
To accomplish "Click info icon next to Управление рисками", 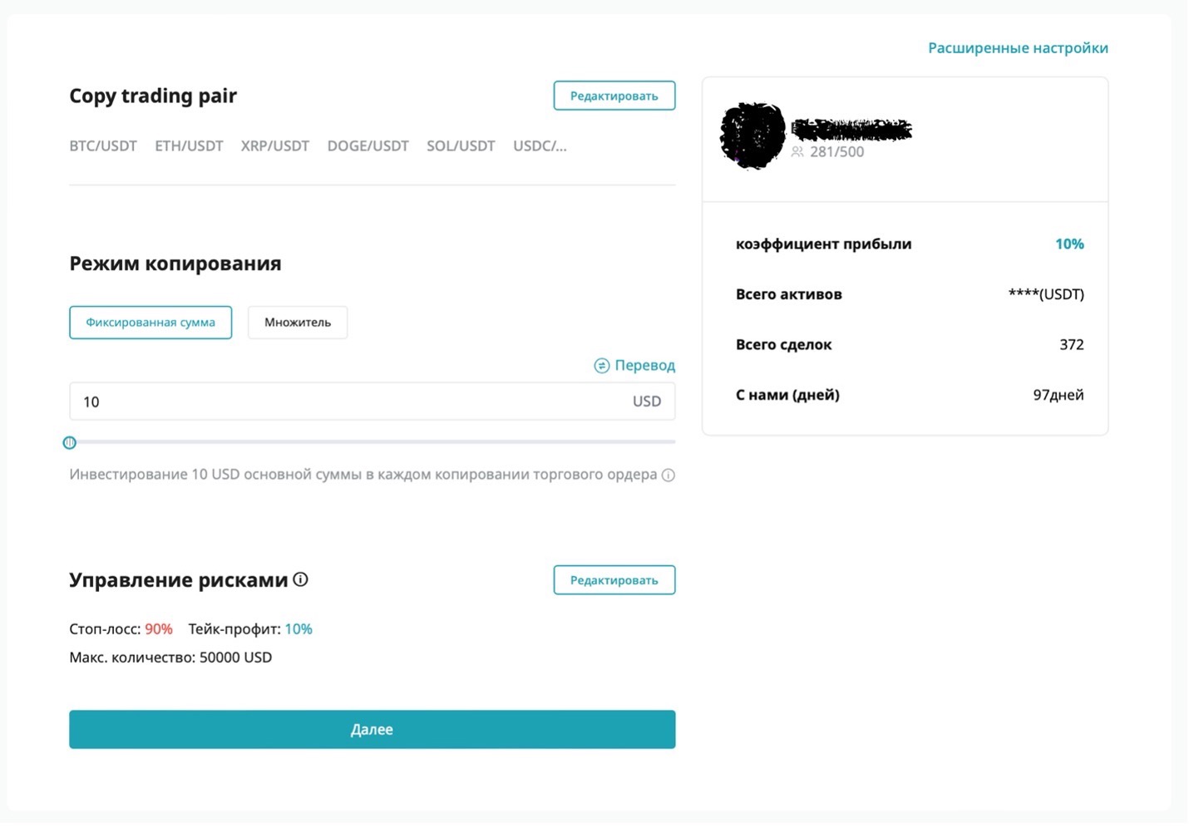I will tap(301, 579).
